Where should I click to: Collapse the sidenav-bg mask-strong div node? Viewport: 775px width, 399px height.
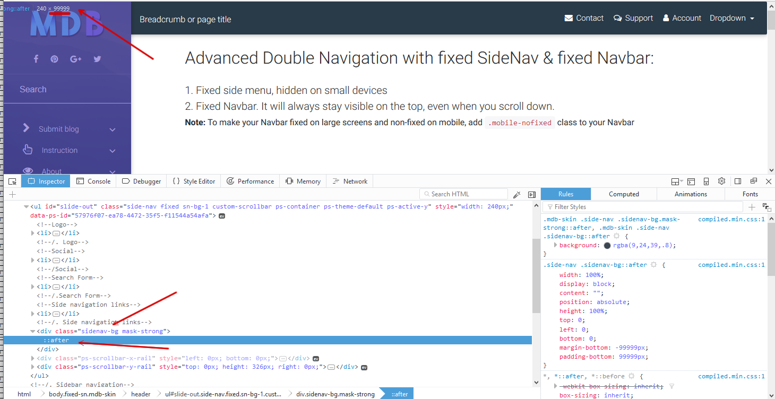pyautogui.click(x=33, y=331)
